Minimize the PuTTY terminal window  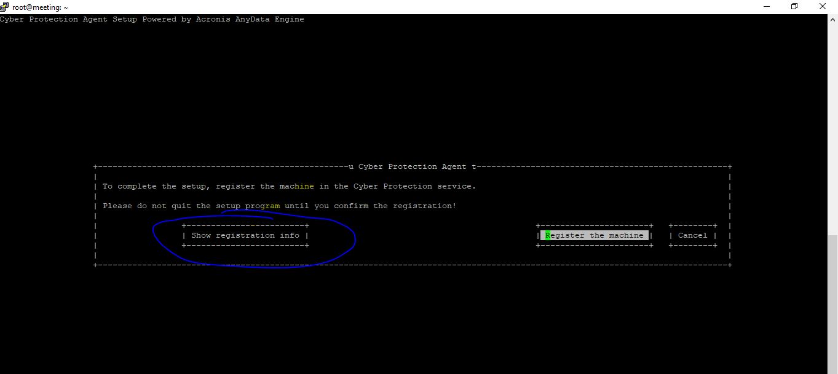766,6
